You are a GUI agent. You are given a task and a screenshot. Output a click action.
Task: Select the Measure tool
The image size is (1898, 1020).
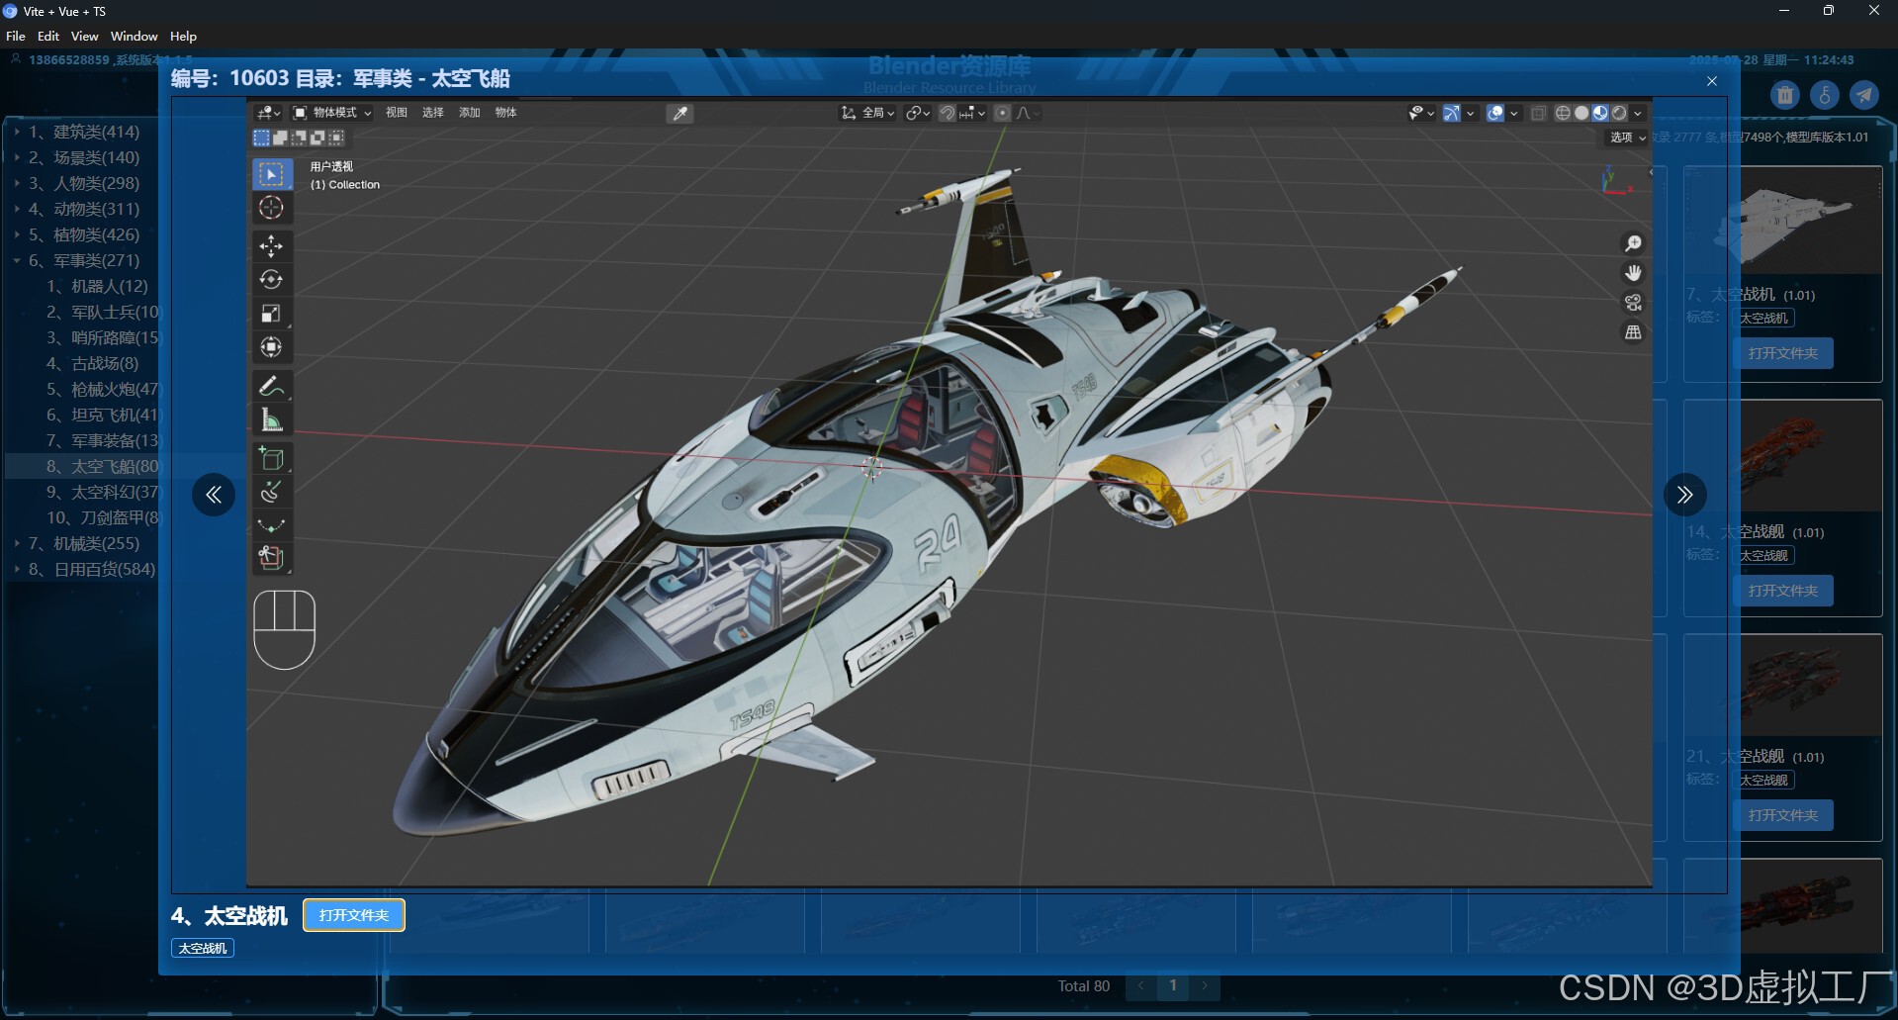(x=271, y=419)
